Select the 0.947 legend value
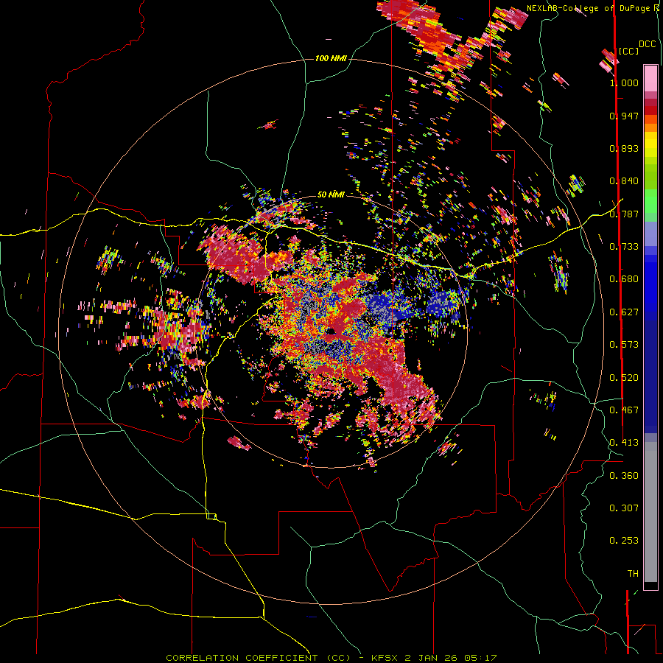 tap(624, 116)
